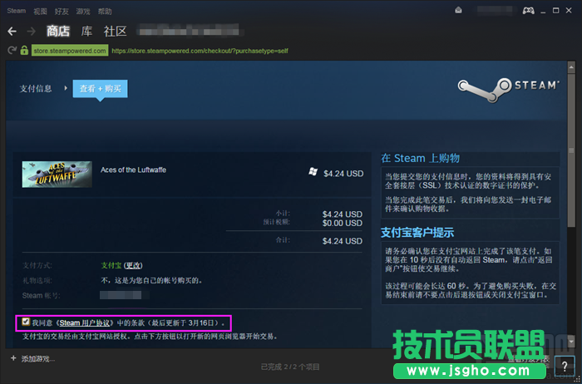Switch to the 社区 tab
The width and height of the screenshot is (582, 384).
[x=116, y=31]
